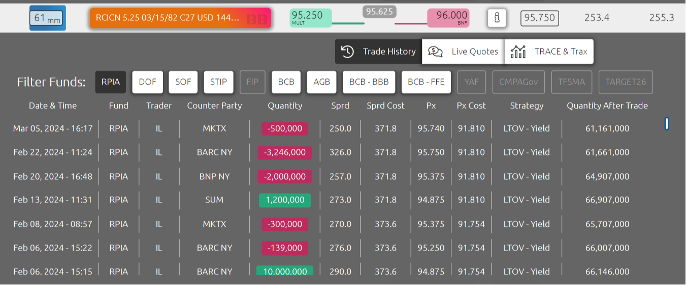
Task: Click the 95.250 MULT bid quote
Action: 310,18
